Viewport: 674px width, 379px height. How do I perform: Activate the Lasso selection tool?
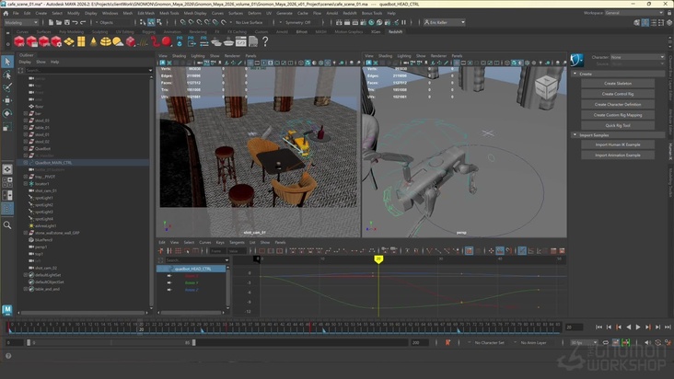coord(8,75)
